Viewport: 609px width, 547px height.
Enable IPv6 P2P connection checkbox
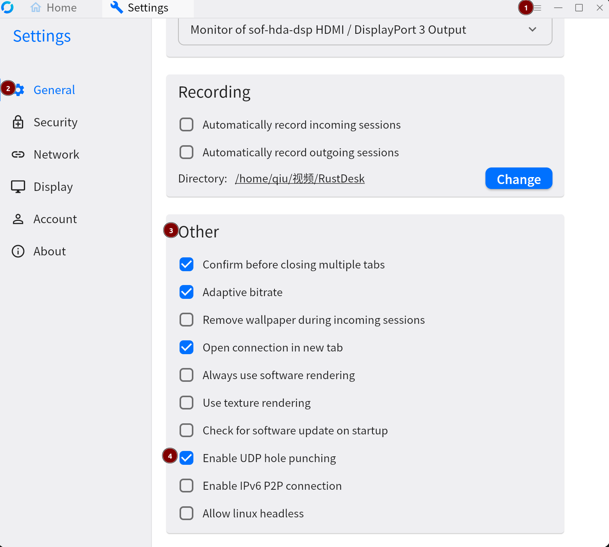tap(186, 486)
